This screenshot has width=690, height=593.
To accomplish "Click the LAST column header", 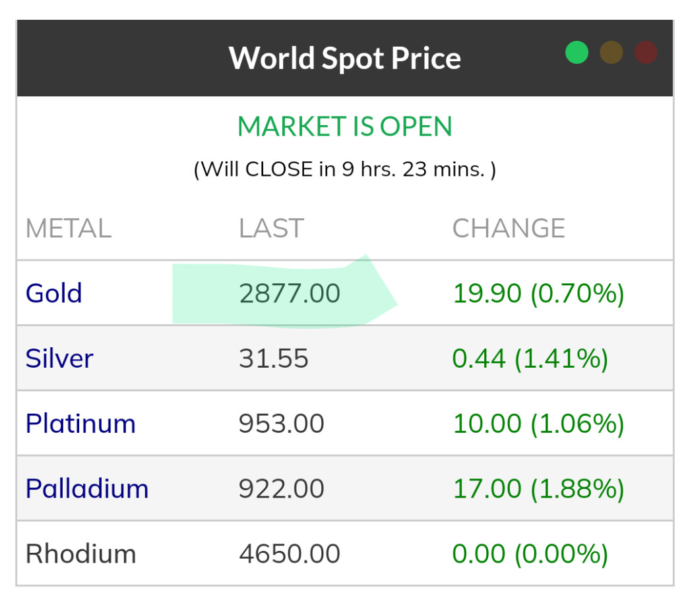I will pyautogui.click(x=270, y=229).
